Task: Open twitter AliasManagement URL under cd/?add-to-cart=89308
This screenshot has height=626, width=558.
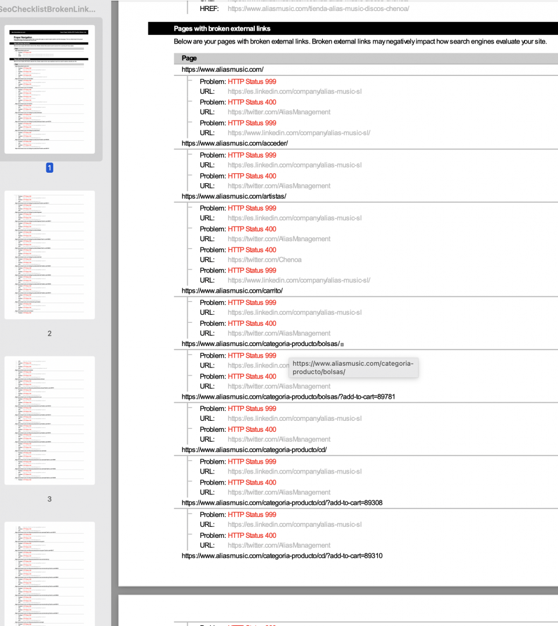Action: click(279, 545)
